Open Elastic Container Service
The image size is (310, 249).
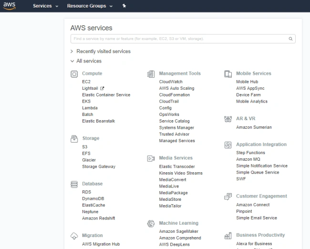click(106, 95)
